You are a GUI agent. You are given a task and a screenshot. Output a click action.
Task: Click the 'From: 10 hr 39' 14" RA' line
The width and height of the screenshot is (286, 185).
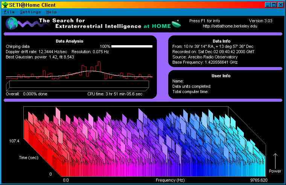(213, 47)
